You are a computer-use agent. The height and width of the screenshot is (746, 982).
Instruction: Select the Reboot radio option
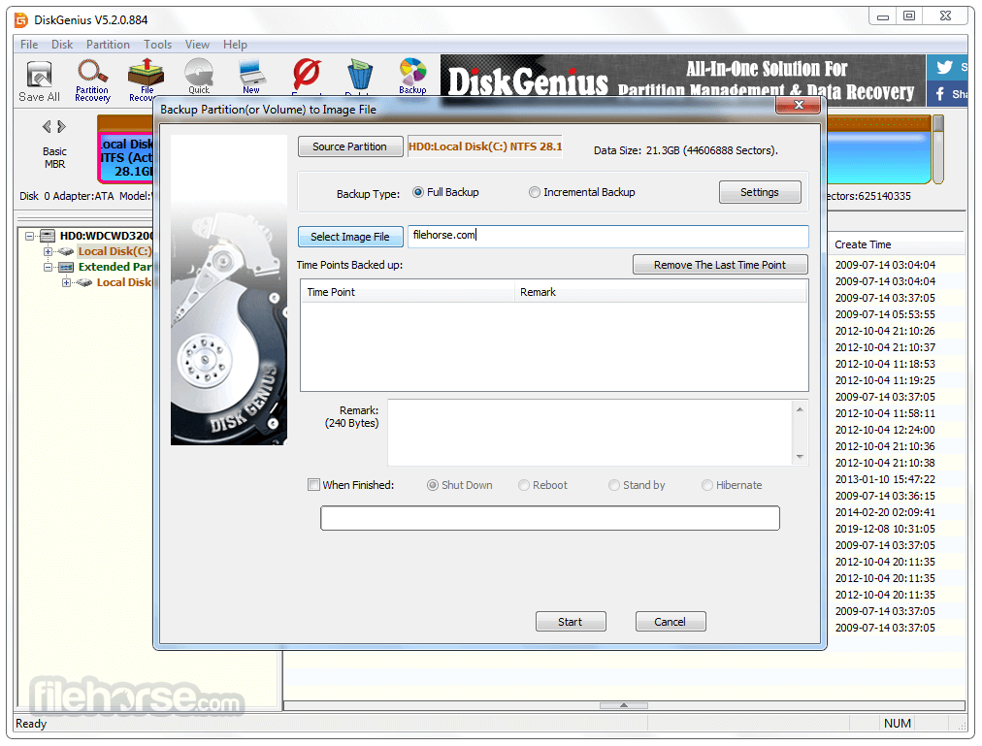pos(524,485)
